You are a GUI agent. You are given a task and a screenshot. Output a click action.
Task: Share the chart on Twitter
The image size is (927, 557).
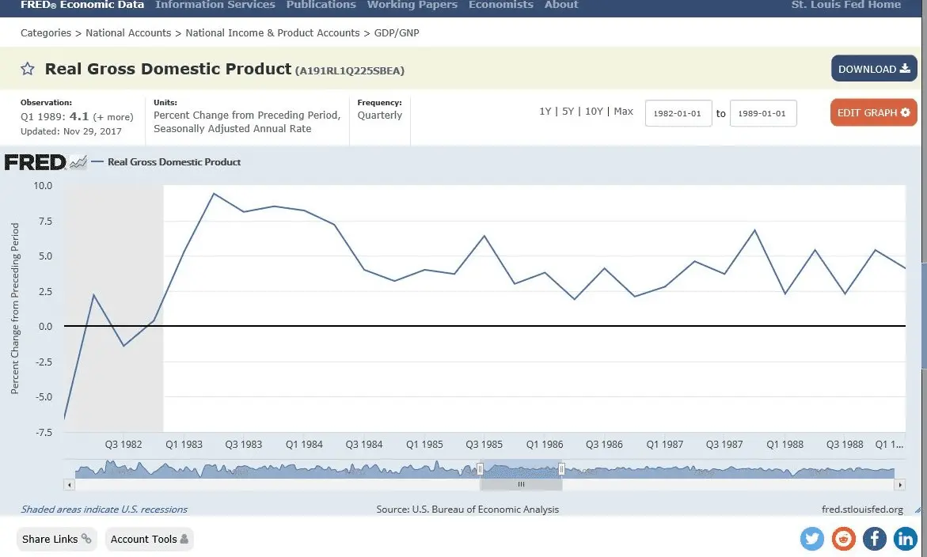click(812, 539)
